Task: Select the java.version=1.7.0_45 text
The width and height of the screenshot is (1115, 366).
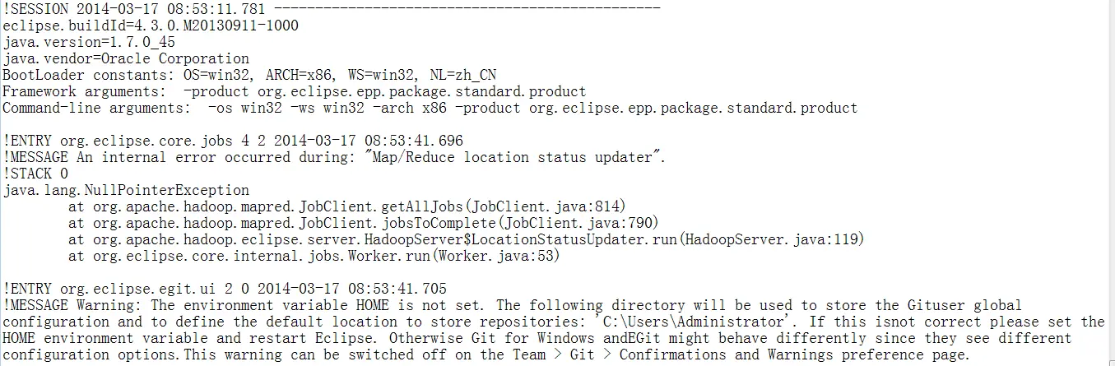Action: tap(89, 42)
